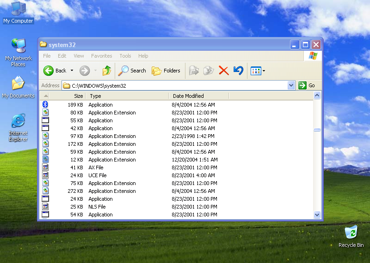Screen dimensions: 370x263
Task: Select the 172 KB Application Extension icon
Action: click(45, 143)
